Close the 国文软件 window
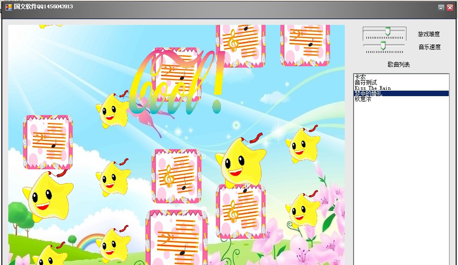 (x=450, y=7)
